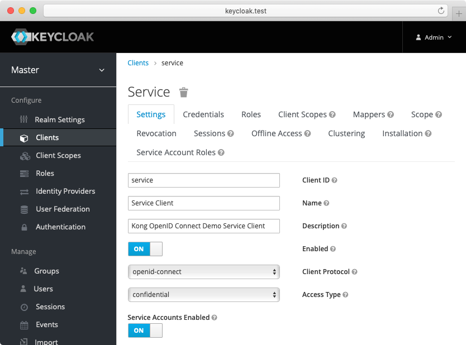Image resolution: width=466 pixels, height=345 pixels.
Task: Click the Identity Providers arrows icon
Action: [25, 192]
